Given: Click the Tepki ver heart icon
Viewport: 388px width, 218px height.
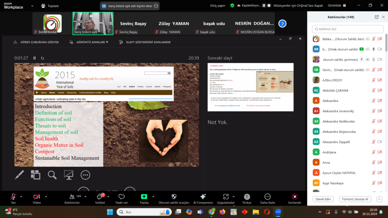Looking at the screenshot, I should point(122,197).
